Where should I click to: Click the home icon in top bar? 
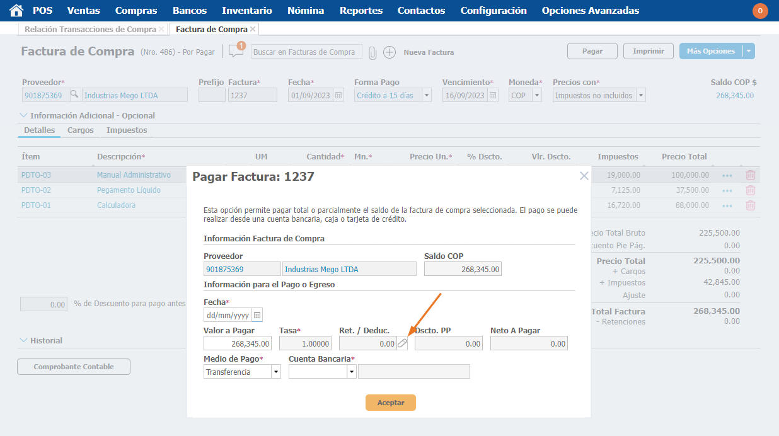click(16, 11)
